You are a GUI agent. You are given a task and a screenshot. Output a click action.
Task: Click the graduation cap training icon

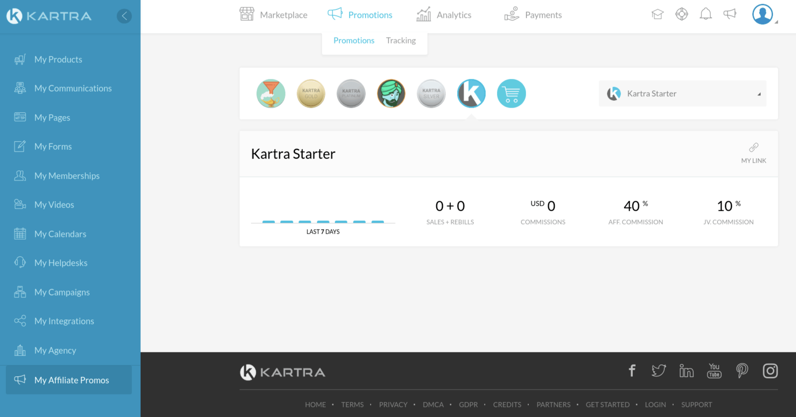click(x=658, y=14)
